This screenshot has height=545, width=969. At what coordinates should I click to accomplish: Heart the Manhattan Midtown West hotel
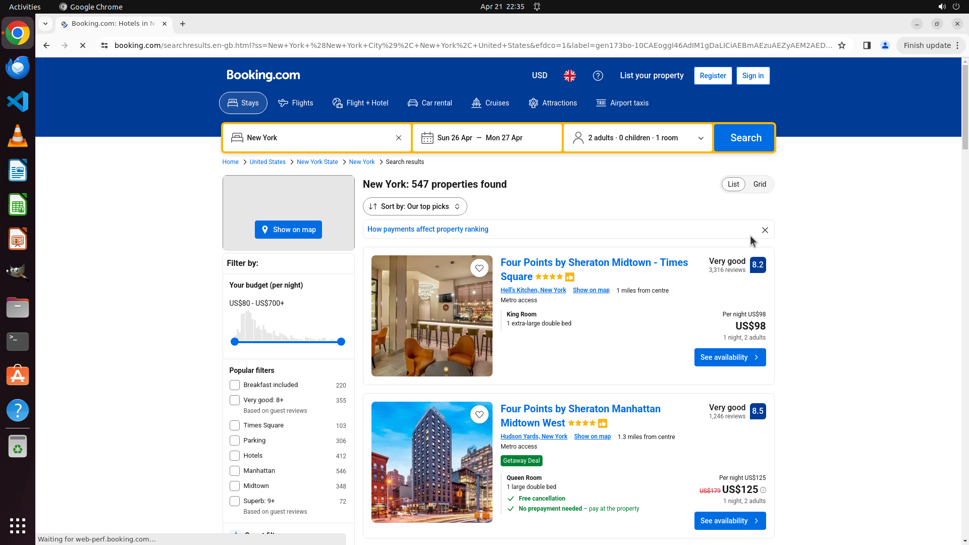[479, 414]
